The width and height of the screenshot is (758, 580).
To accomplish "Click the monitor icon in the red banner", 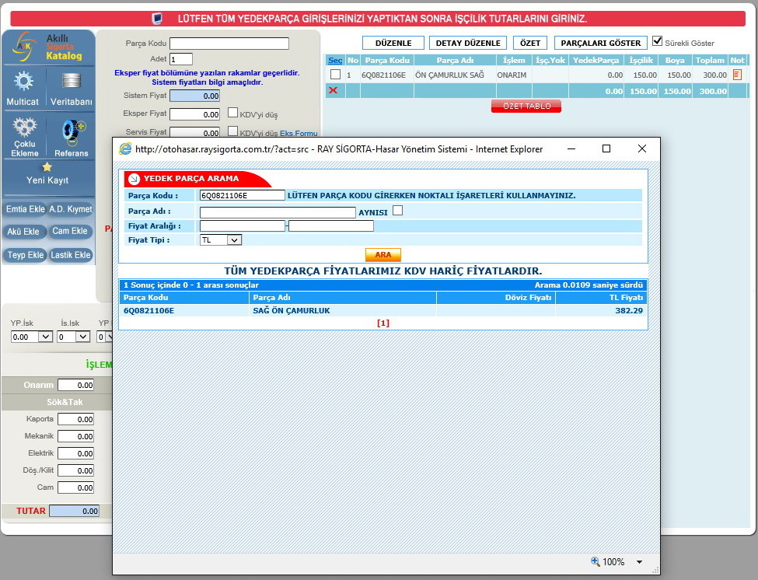I will 157,19.
